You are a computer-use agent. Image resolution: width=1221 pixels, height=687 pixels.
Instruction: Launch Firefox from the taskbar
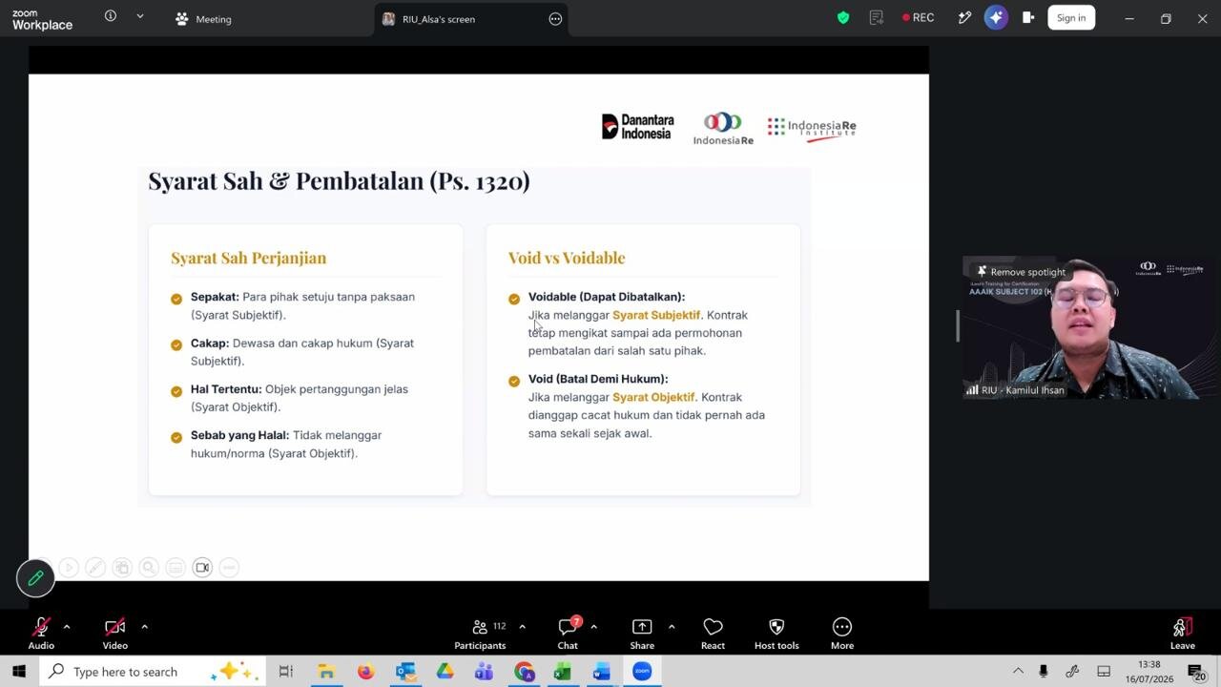365,672
